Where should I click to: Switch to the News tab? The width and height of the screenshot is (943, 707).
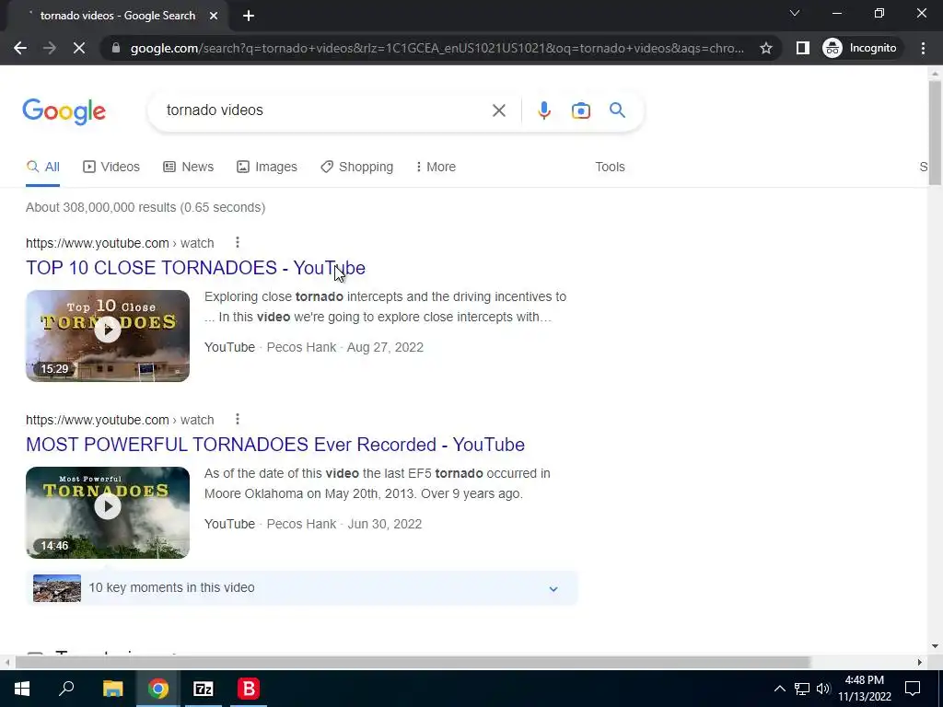click(x=188, y=168)
